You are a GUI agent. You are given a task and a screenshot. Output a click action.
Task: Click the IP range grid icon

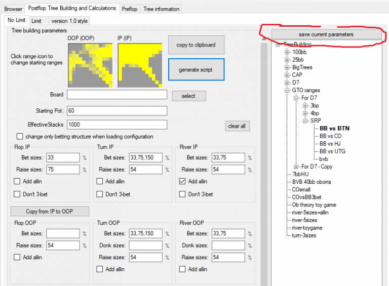click(140, 66)
